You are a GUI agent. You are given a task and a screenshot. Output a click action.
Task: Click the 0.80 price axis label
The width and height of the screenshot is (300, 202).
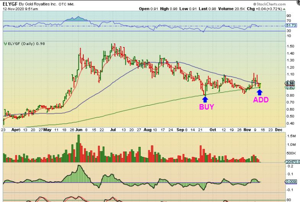tap(290, 95)
